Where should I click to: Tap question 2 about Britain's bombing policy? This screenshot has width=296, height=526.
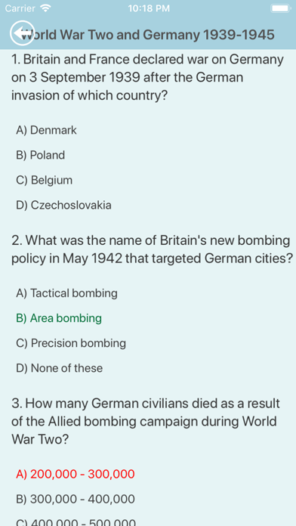coord(153,249)
